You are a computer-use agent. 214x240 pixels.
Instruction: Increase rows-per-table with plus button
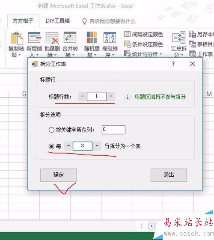pos(97,146)
